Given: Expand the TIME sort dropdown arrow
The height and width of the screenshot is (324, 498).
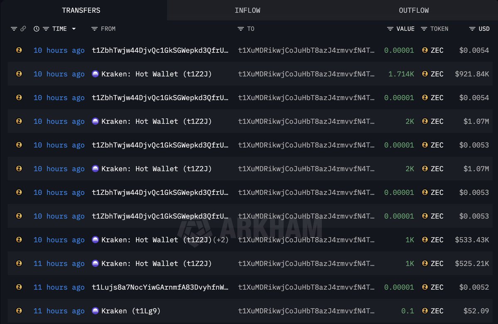Looking at the screenshot, I should coord(74,29).
